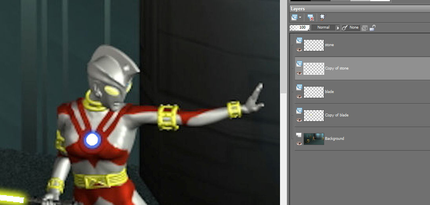Hide the Background layer via its eye icon
430x205 pixels.
click(x=299, y=143)
